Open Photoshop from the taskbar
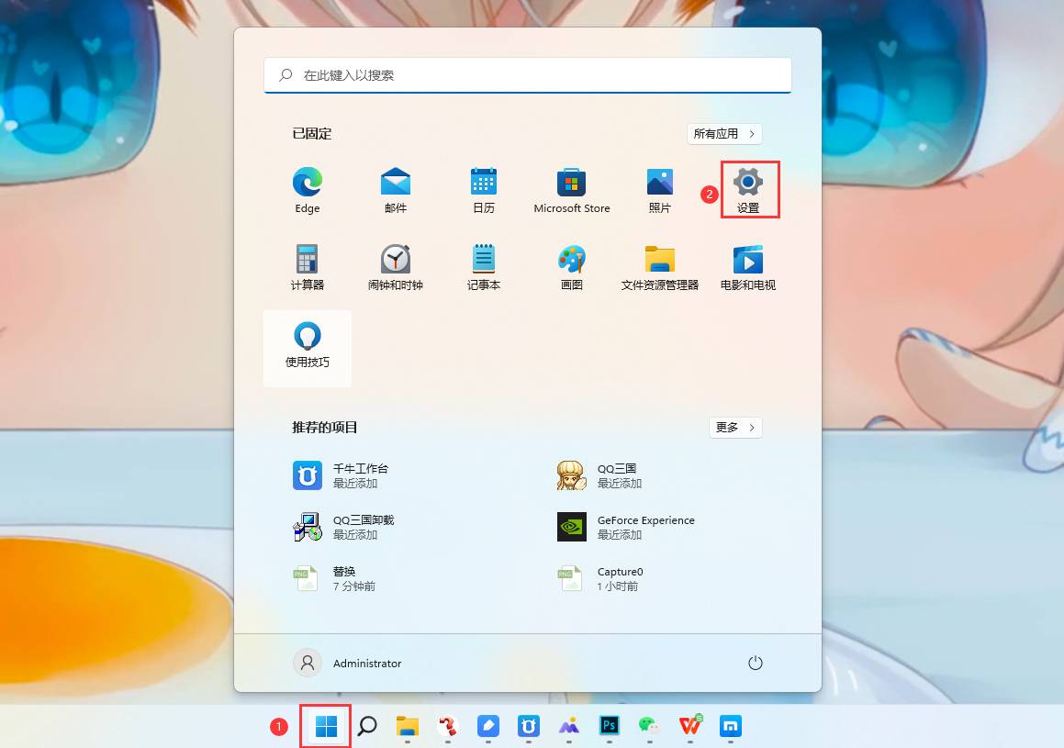This screenshot has height=748, width=1064. coord(609,726)
